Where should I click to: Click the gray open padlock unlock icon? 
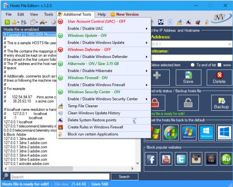(x=188, y=103)
